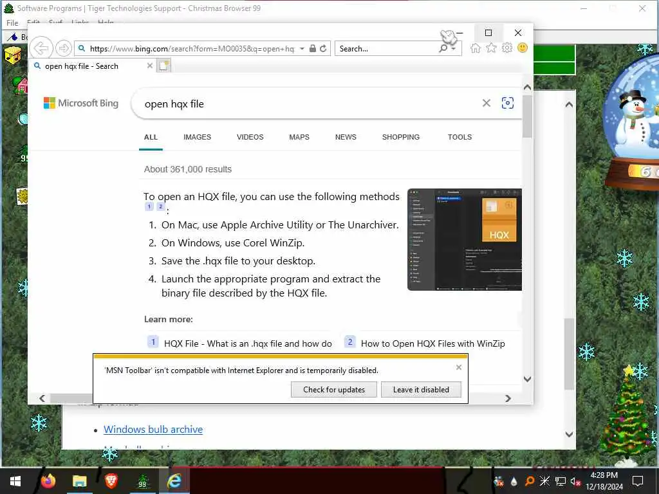Viewport: 659px width, 494px height.
Task: Go to the IE home page icon
Action: (x=476, y=48)
